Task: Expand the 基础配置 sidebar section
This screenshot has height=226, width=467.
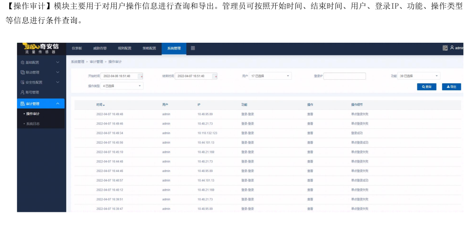Action: 58,62
